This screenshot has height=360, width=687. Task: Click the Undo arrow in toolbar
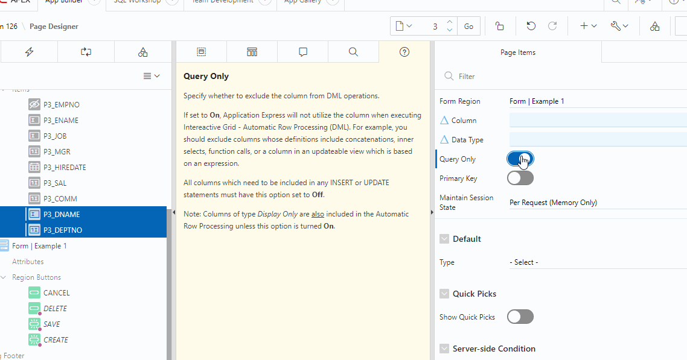(x=531, y=26)
